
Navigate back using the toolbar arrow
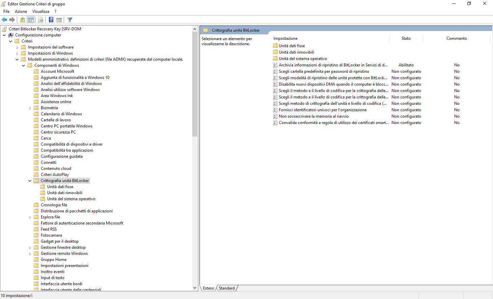coord(4,20)
